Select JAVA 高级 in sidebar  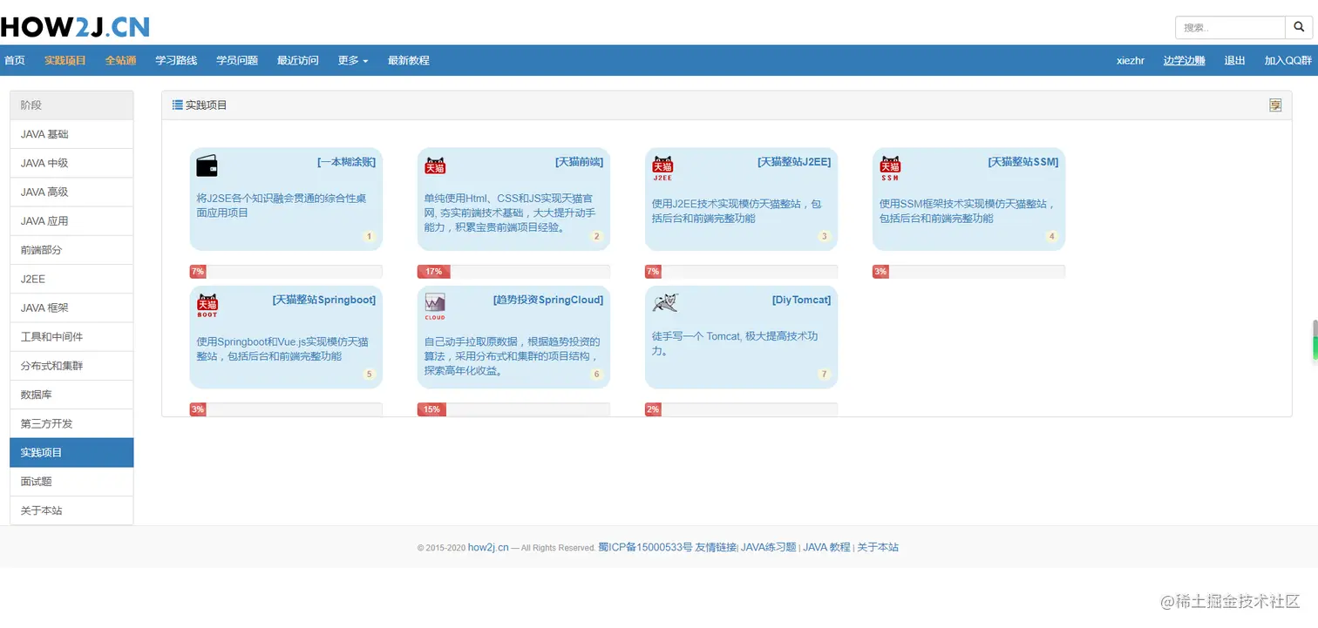[x=71, y=192]
